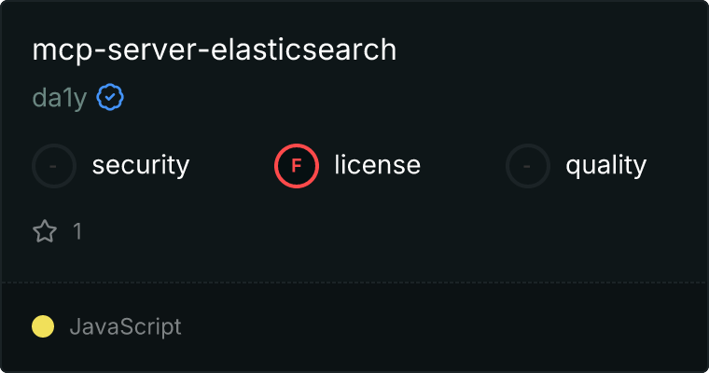
Task: Click the empty security grade circle
Action: coord(54,166)
